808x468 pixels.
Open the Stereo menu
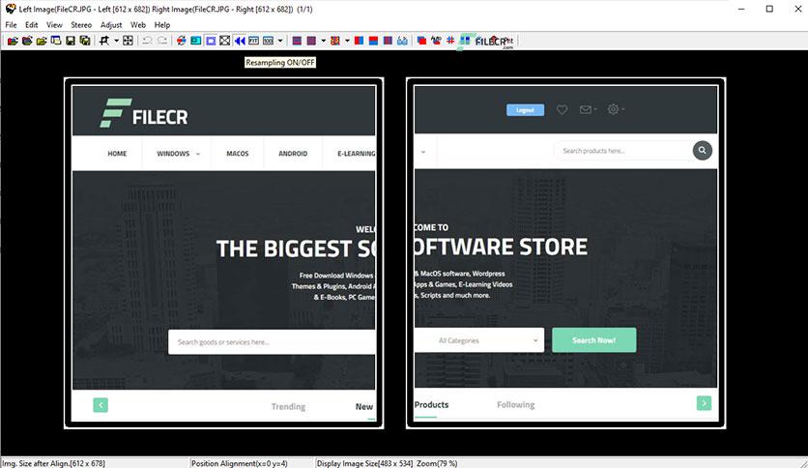(x=81, y=25)
